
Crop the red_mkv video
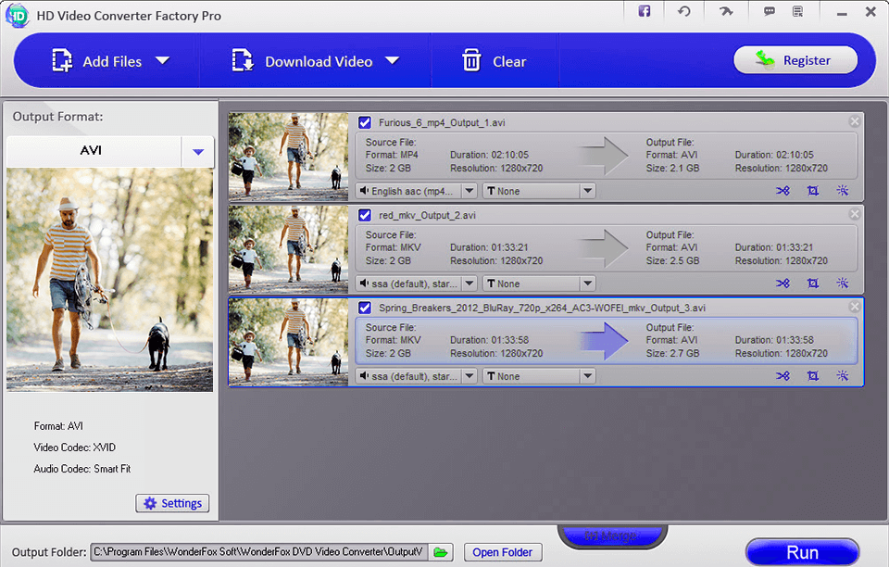[813, 283]
